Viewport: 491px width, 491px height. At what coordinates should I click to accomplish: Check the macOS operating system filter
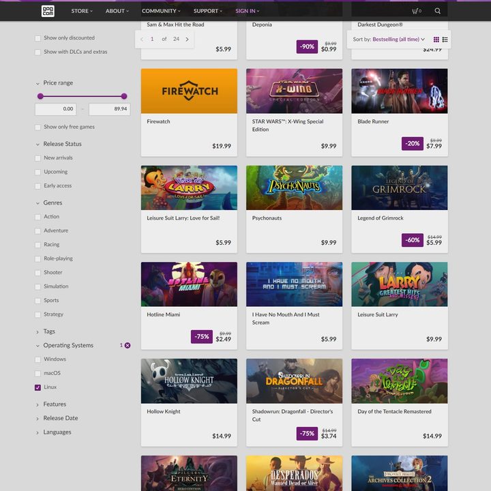click(x=38, y=374)
